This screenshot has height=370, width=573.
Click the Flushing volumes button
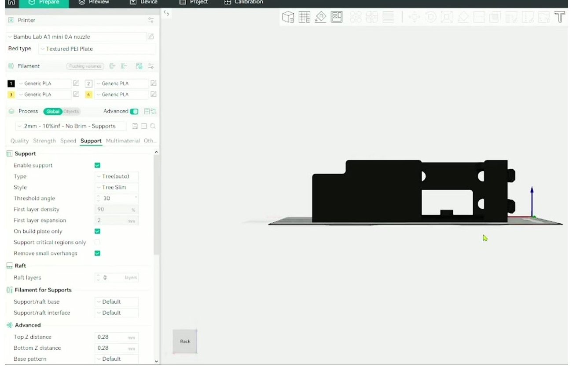tap(85, 66)
